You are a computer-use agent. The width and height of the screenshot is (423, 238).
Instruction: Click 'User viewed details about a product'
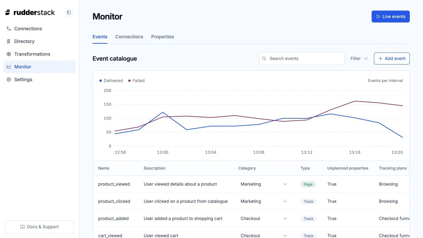pos(180,184)
